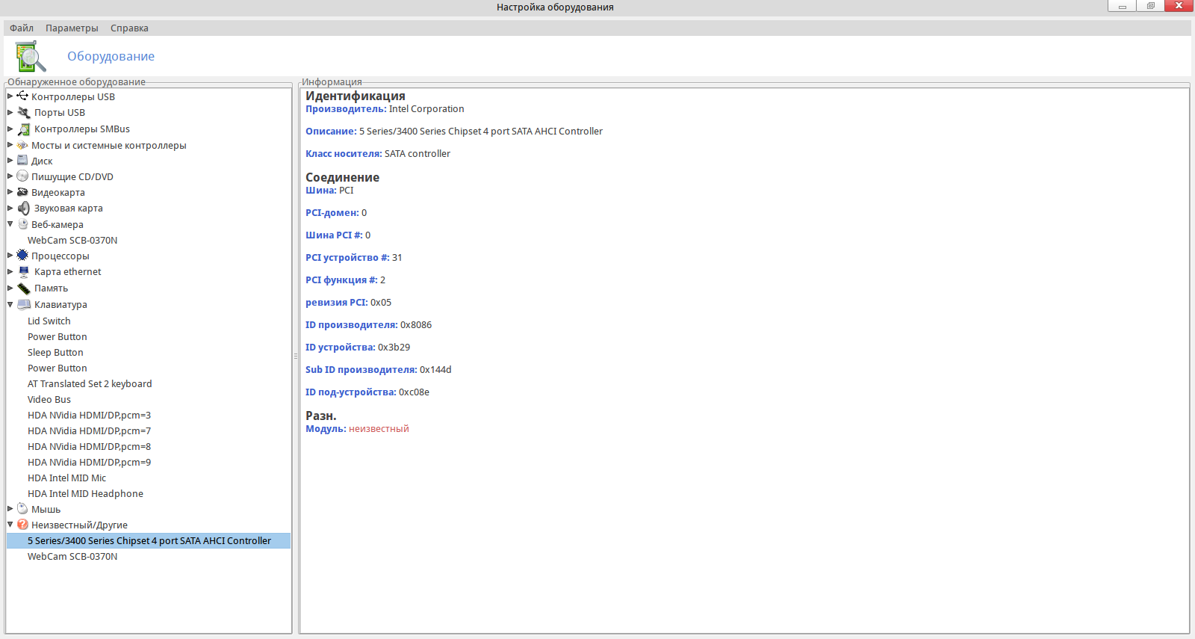Click the ID устройства 0x3b29 line
Viewport: 1195px width, 639px height.
[358, 347]
